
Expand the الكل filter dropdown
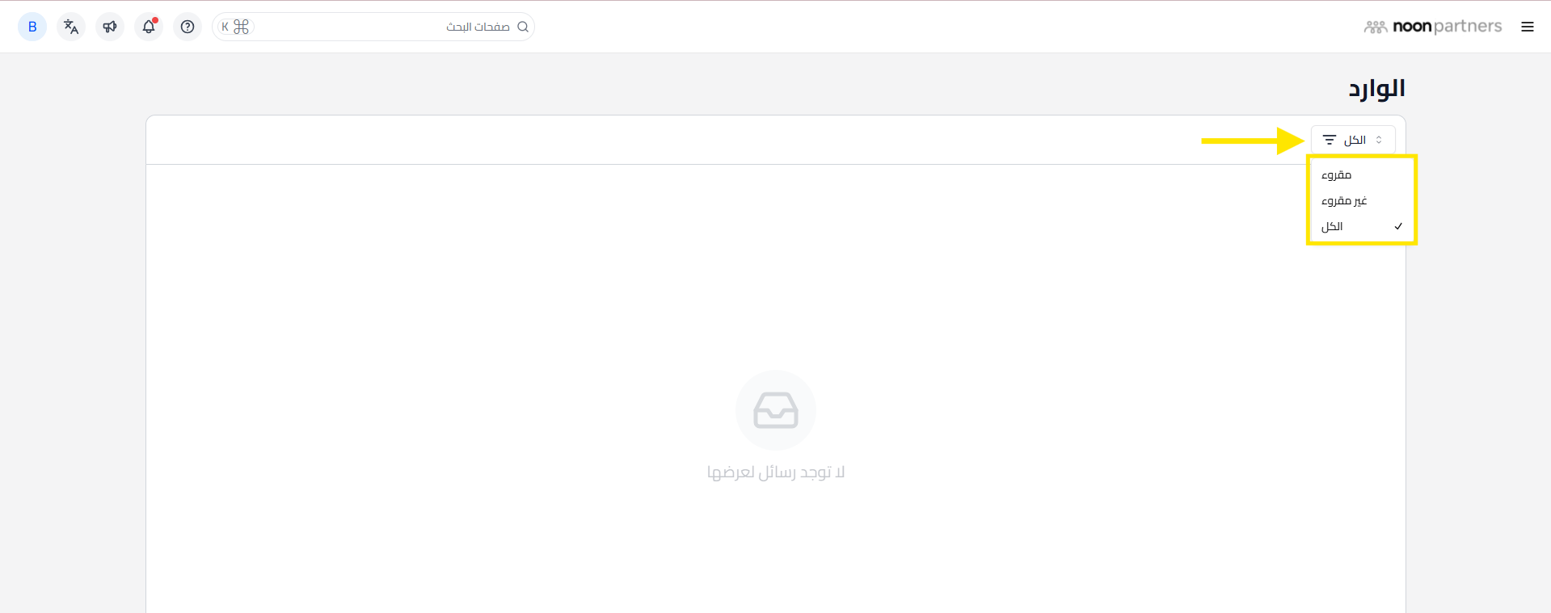click(1353, 140)
